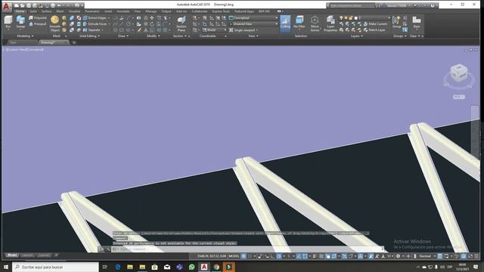Viewport: 484px width, 272px height.
Task: Click the Undo arrow in quick access toolbar
Action: coord(59,5)
